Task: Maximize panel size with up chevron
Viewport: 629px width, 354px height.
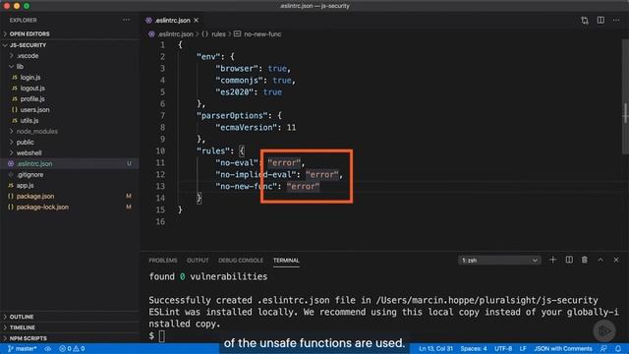Action: pyautogui.click(x=600, y=260)
